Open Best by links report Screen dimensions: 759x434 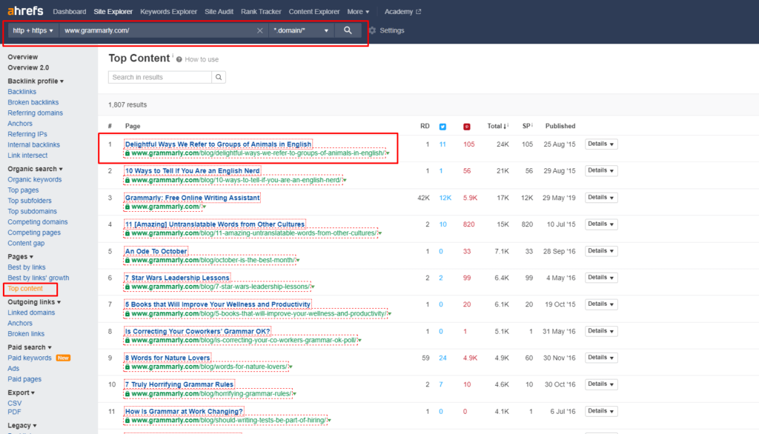pyautogui.click(x=27, y=267)
